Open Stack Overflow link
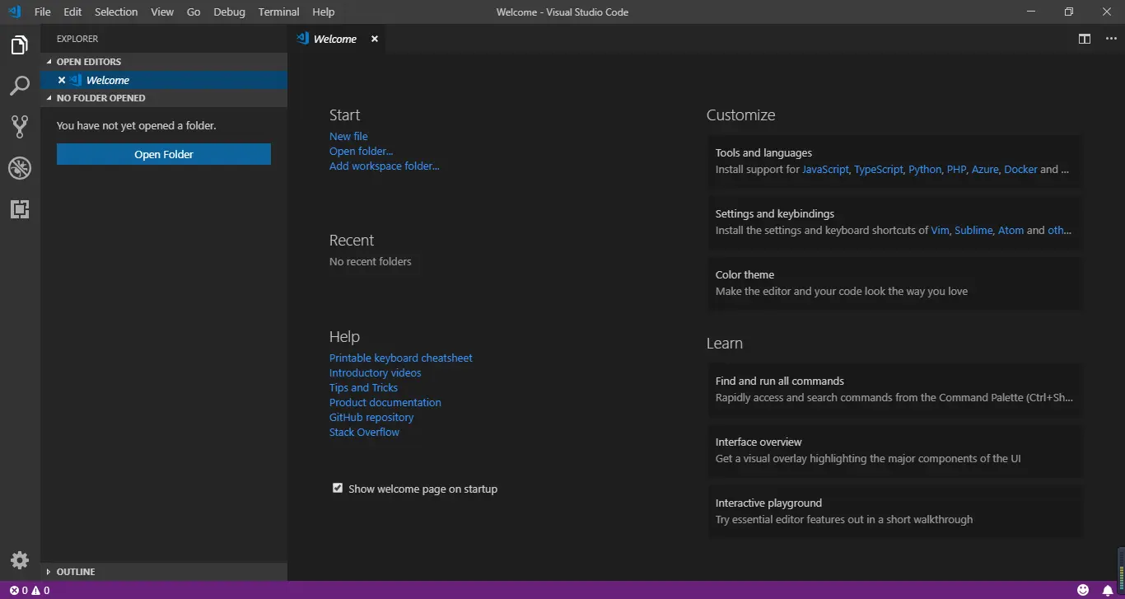Screen dimensions: 1125x599 tap(364, 433)
